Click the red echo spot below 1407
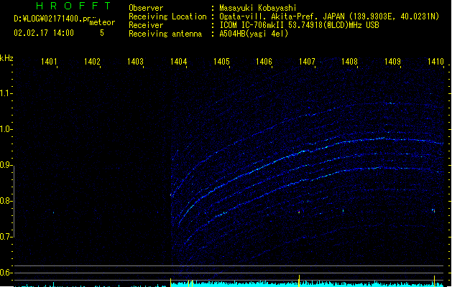The height and width of the screenshot is (287, 452). [x=299, y=212]
